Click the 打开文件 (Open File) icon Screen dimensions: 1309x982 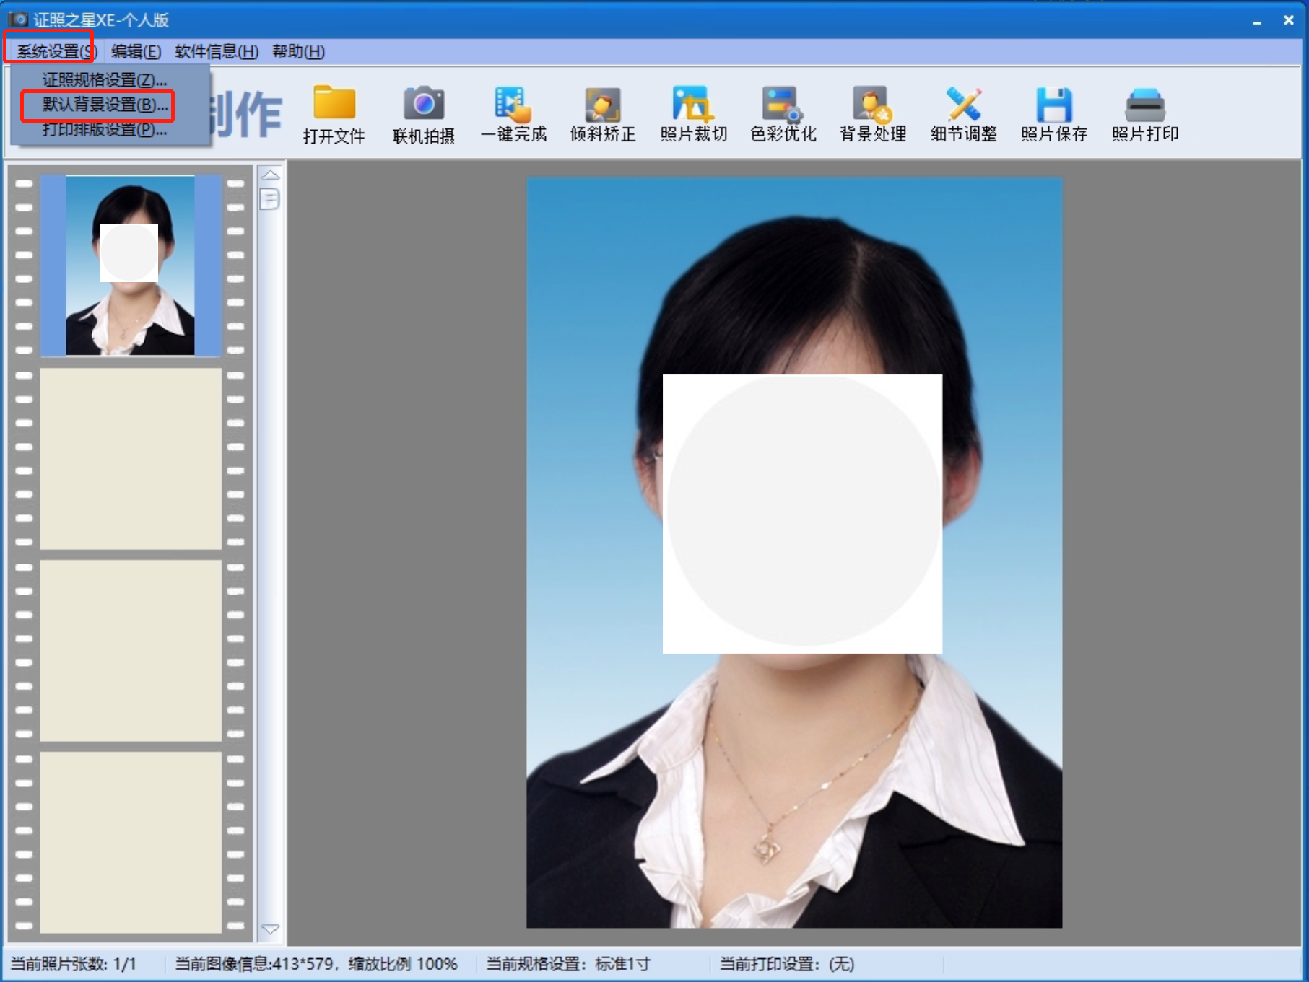(x=334, y=114)
